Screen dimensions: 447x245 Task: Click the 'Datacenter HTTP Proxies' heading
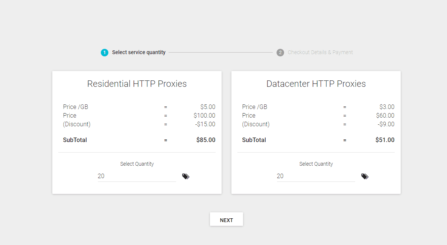click(x=316, y=84)
